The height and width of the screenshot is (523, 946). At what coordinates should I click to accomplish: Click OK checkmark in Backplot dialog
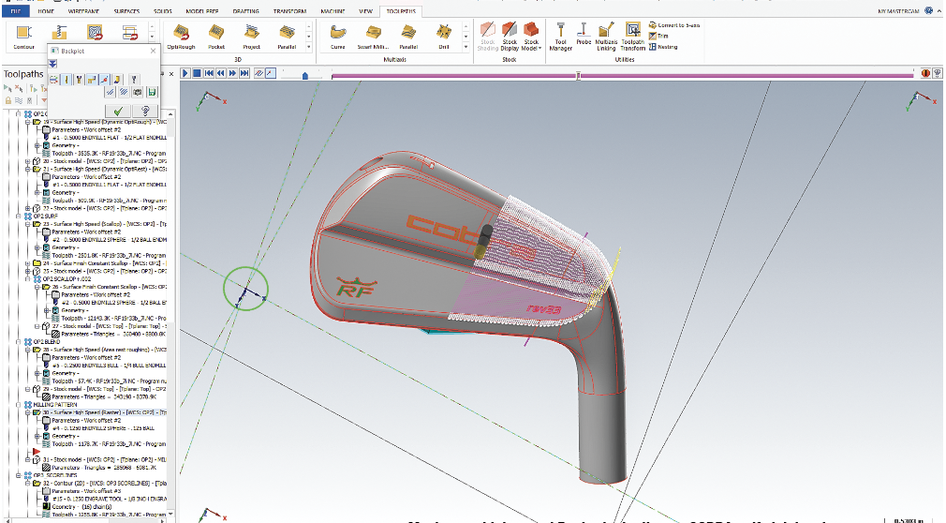(118, 110)
